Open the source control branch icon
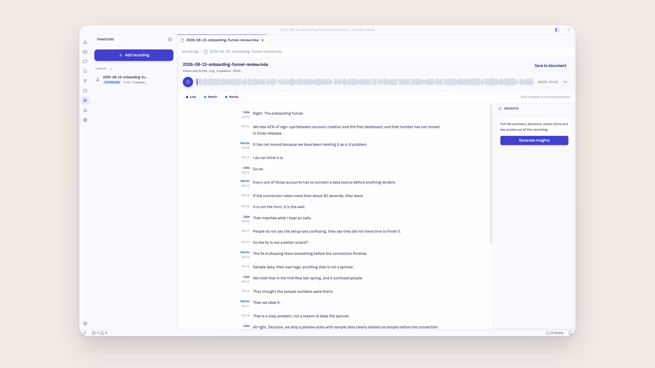This screenshot has height=368, width=655. (85, 81)
